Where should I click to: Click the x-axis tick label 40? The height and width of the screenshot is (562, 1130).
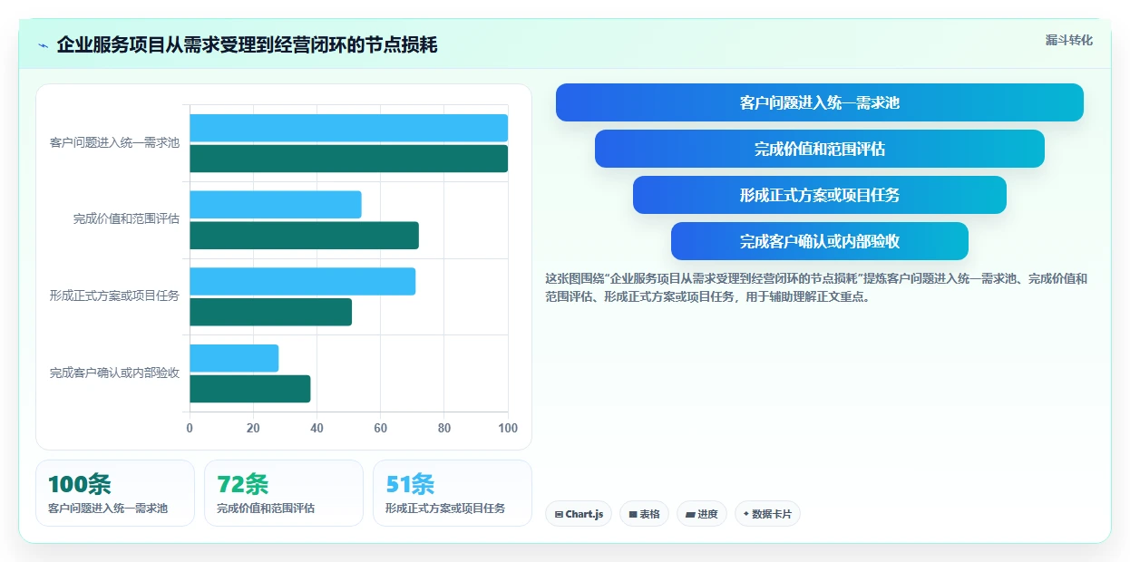(317, 428)
